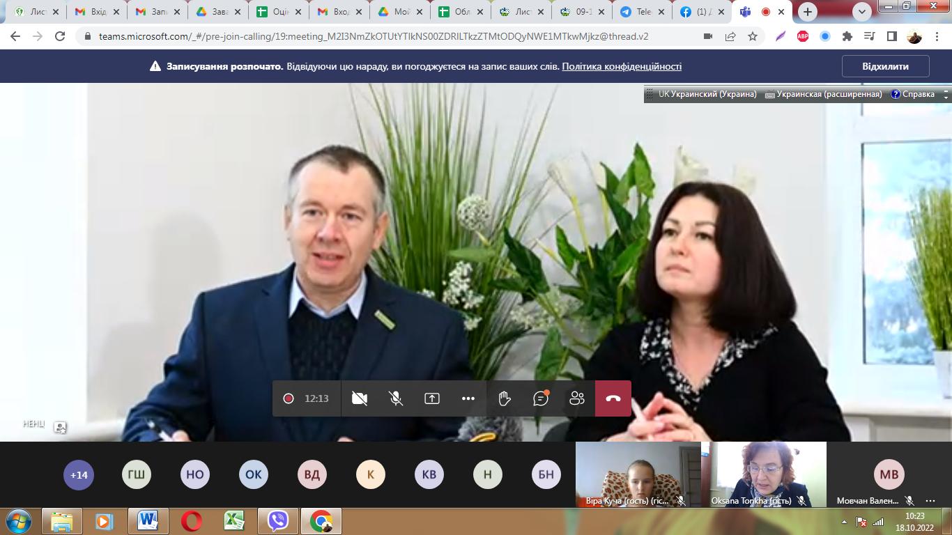Open the share content tray
952x535 pixels.
[432, 398]
